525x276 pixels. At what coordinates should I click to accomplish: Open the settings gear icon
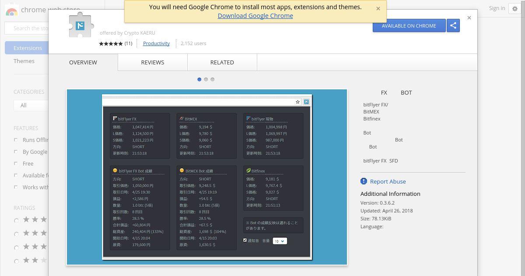pyautogui.click(x=515, y=9)
